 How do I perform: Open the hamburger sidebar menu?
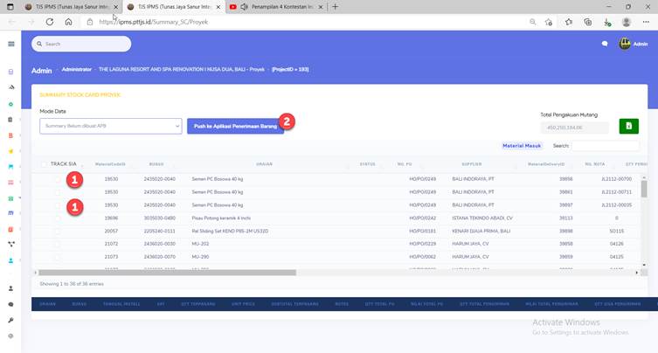tap(11, 44)
